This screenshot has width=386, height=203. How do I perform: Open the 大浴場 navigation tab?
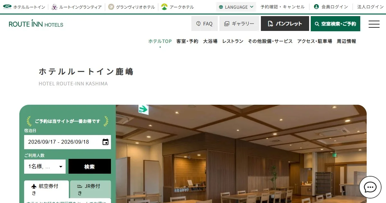coord(210,41)
